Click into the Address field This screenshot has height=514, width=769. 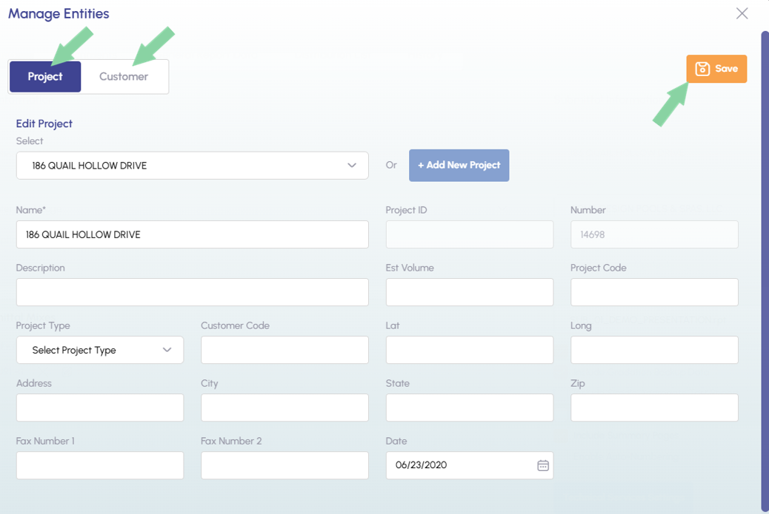100,408
